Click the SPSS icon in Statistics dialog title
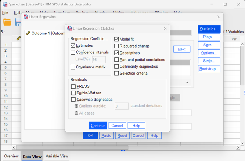The image size is (245, 161). point(69,28)
